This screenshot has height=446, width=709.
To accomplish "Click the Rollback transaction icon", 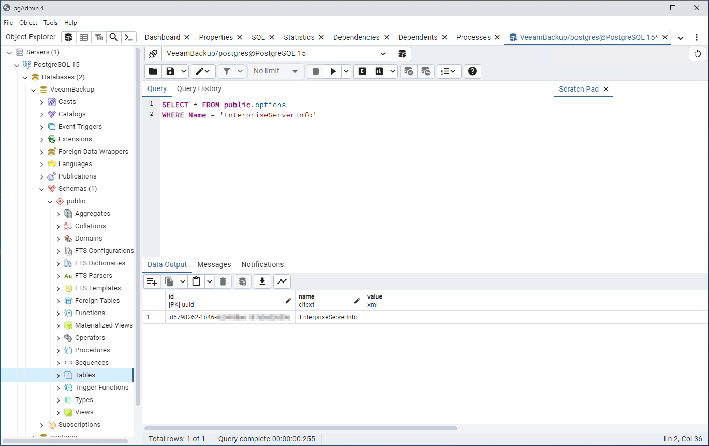I will pyautogui.click(x=425, y=71).
